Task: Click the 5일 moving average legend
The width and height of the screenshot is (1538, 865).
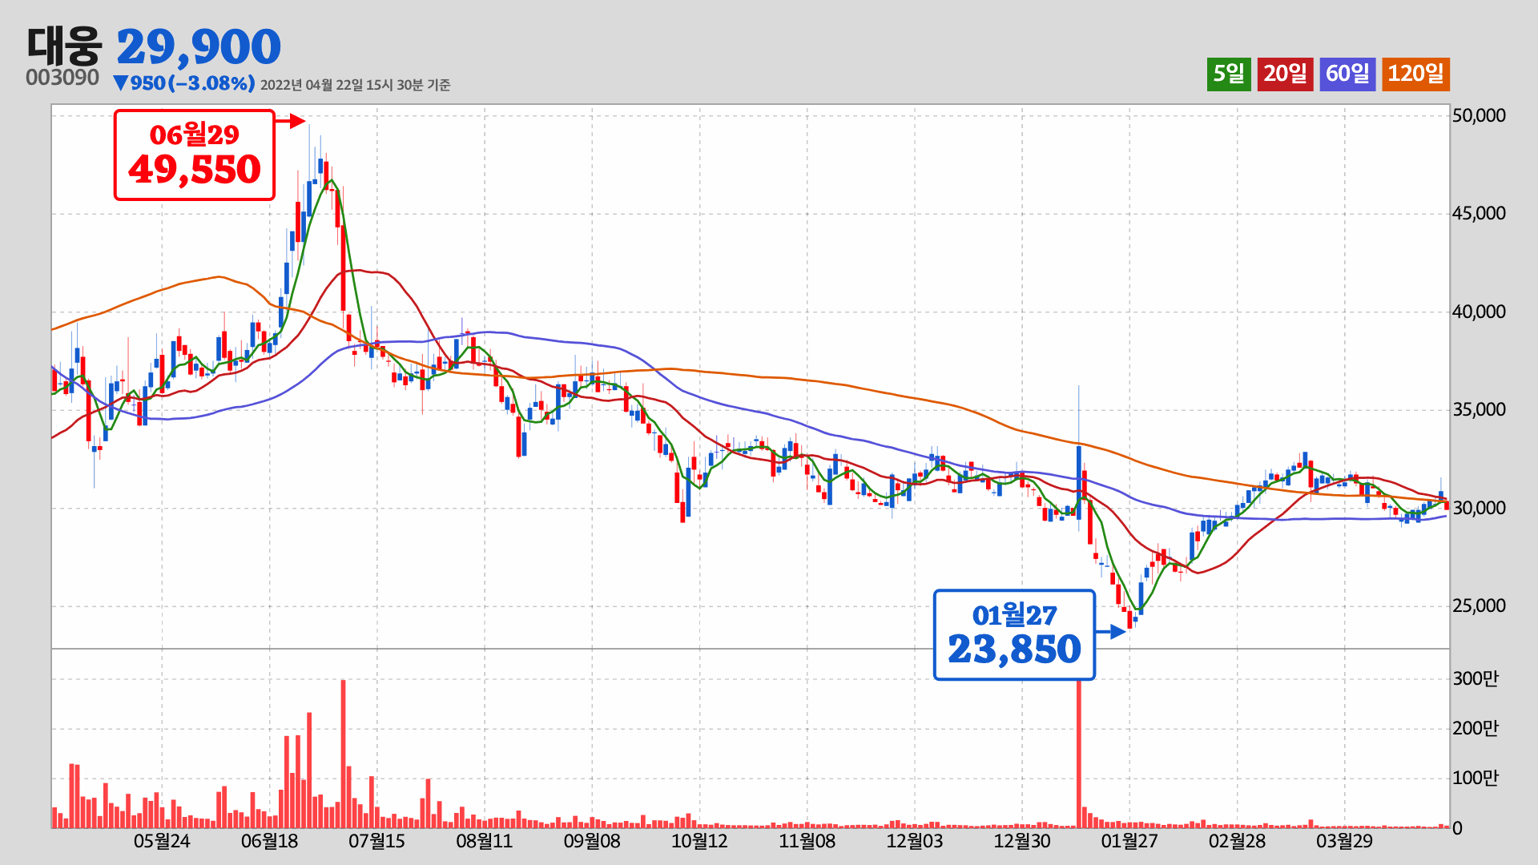Action: pyautogui.click(x=1229, y=74)
